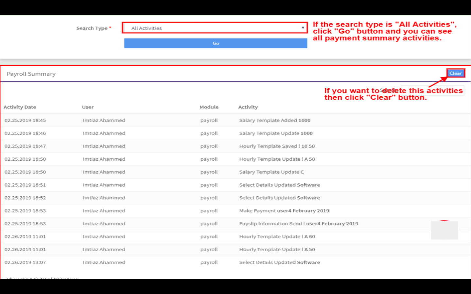Sort table by User column header

[x=88, y=107]
